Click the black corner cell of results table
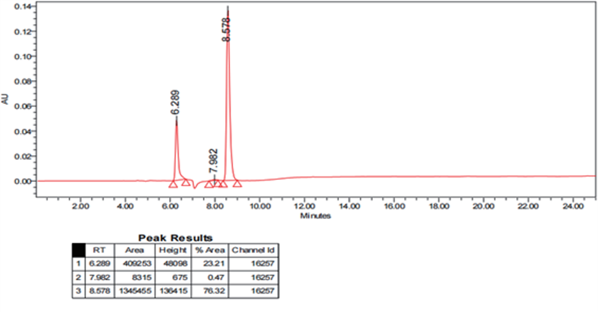This screenshot has height=312, width=598. click(x=78, y=250)
